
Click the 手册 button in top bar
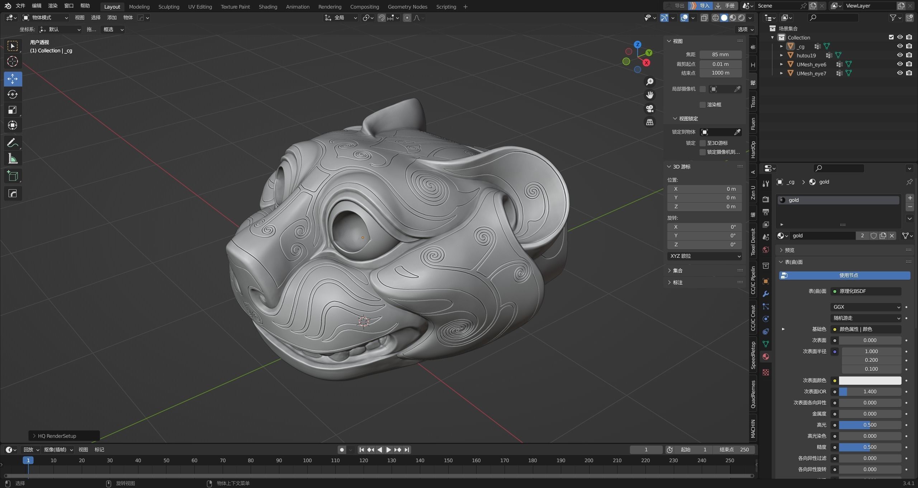point(726,6)
